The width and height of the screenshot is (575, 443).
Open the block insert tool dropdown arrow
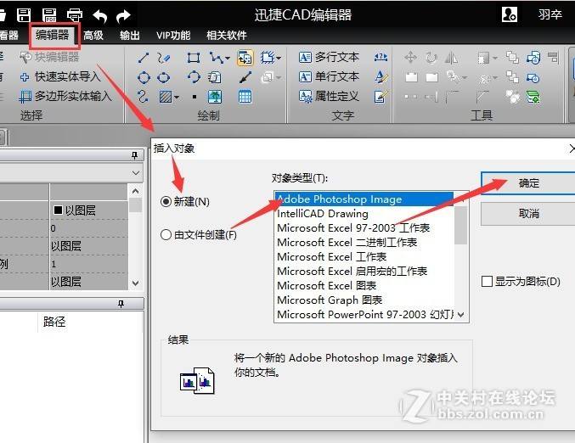279,58
